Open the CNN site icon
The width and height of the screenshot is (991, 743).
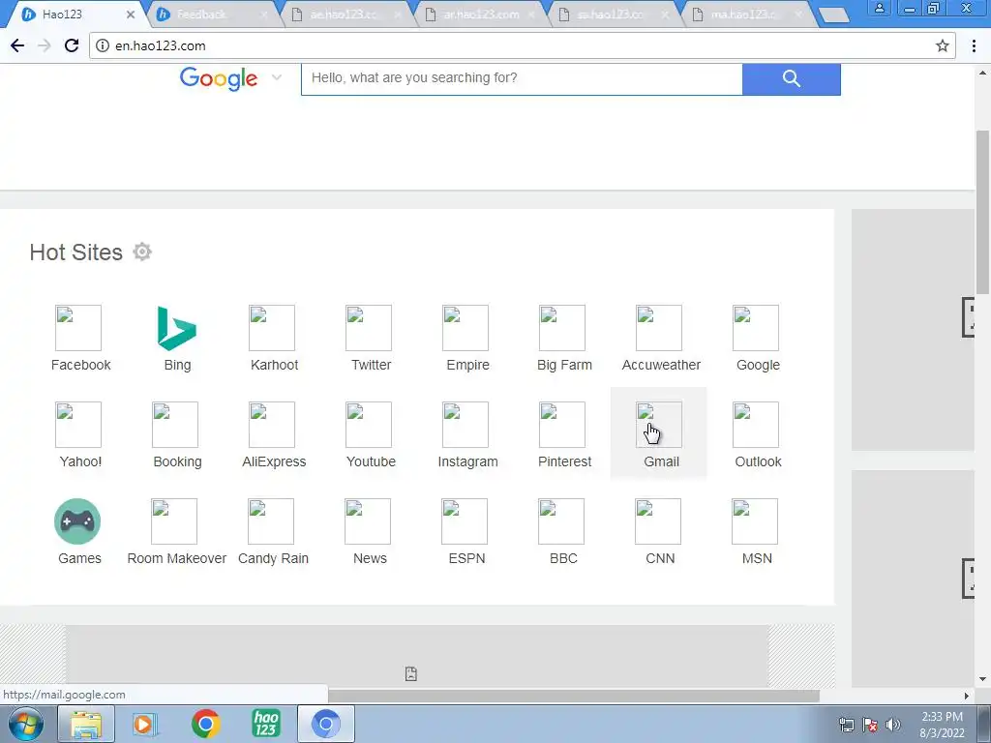pos(657,521)
